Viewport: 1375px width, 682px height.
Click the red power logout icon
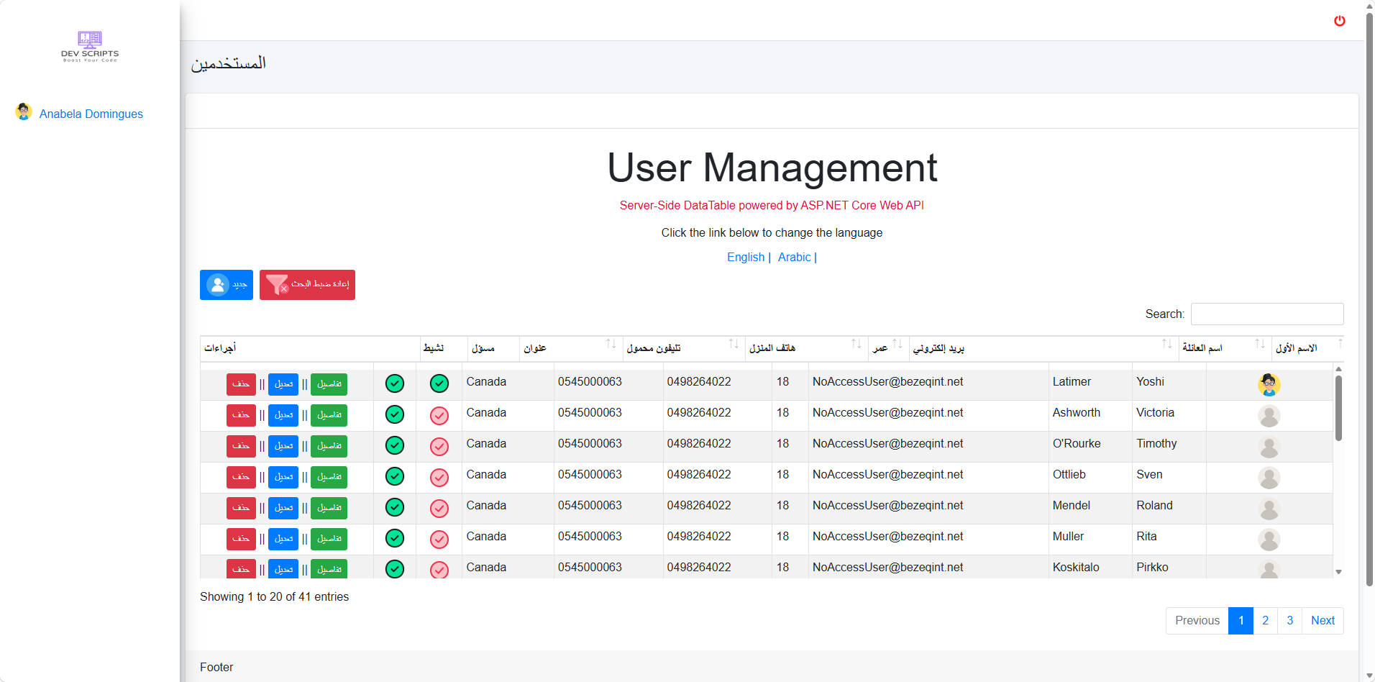point(1339,21)
